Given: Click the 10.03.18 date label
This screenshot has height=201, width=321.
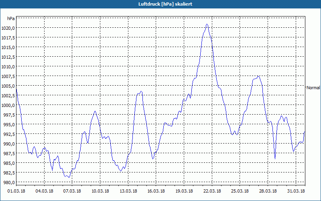Looking at the screenshot, I should pos(100,191).
